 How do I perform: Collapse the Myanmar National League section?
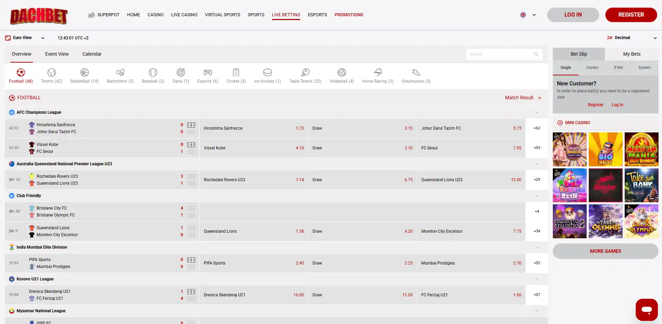click(x=537, y=311)
